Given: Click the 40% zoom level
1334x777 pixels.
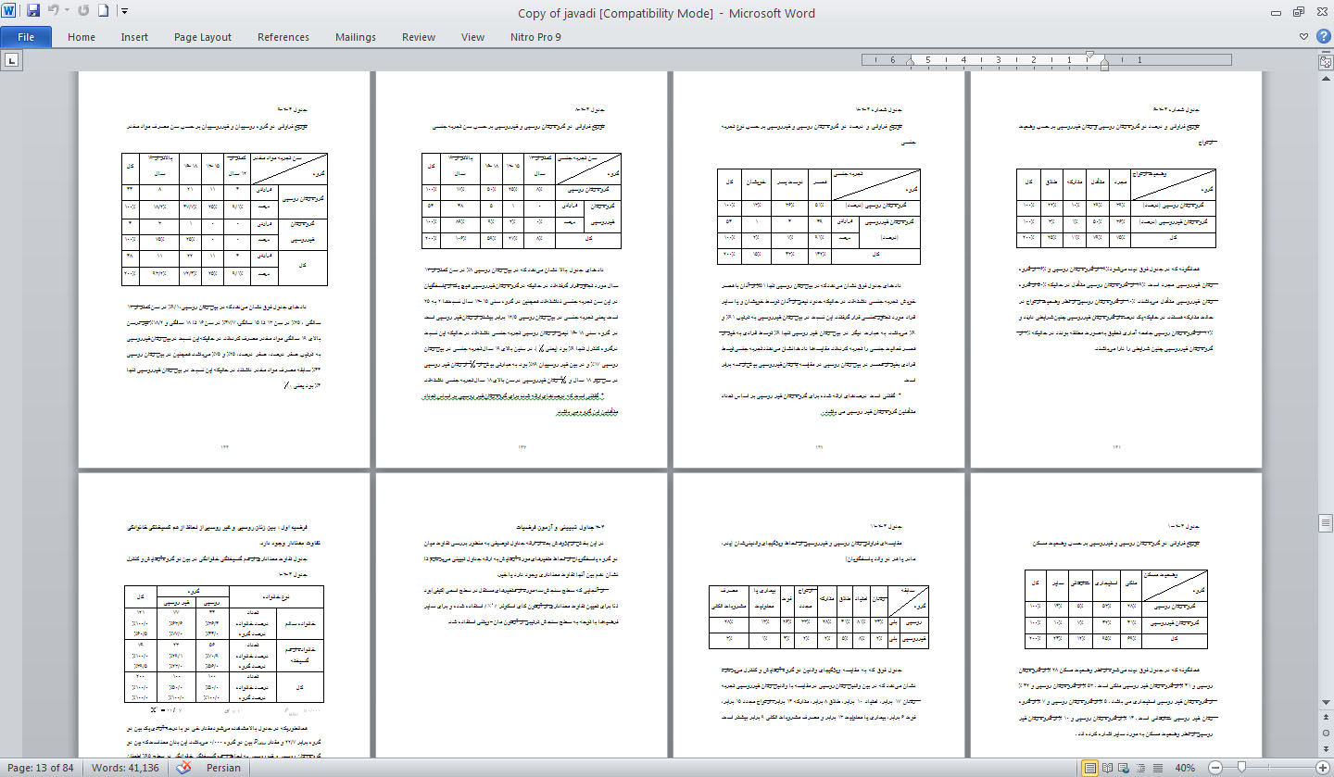Looking at the screenshot, I should point(1185,768).
